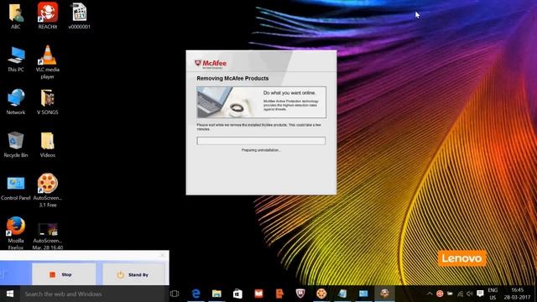Close the recorder control popup

pos(162,255)
